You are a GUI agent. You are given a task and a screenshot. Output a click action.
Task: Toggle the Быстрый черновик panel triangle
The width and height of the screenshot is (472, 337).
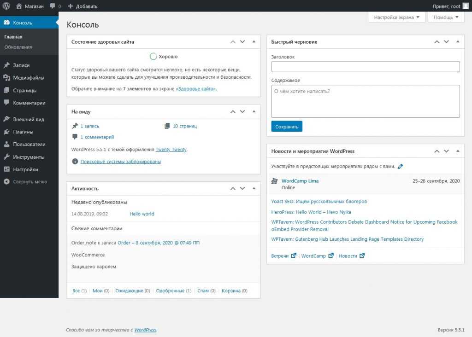[x=457, y=42]
